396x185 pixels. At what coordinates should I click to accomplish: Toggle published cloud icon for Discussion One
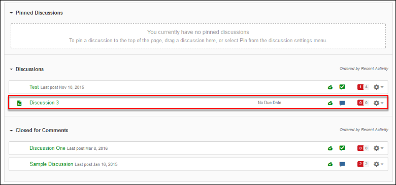(x=330, y=148)
